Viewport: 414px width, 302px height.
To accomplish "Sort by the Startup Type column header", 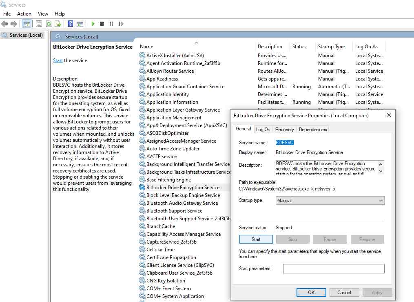I will pyautogui.click(x=334, y=46).
